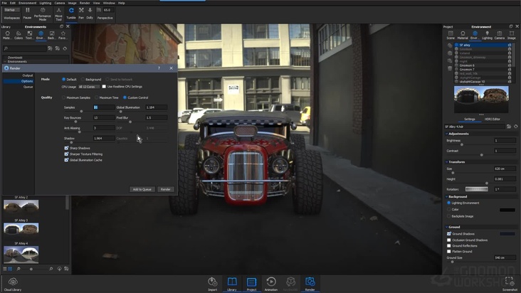Image resolution: width=521 pixels, height=293 pixels.
Task: Open the Camera tab in Project panel
Action: pos(500,35)
